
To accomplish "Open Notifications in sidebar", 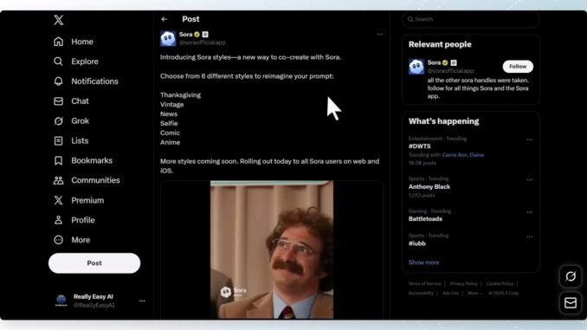I will [86, 81].
